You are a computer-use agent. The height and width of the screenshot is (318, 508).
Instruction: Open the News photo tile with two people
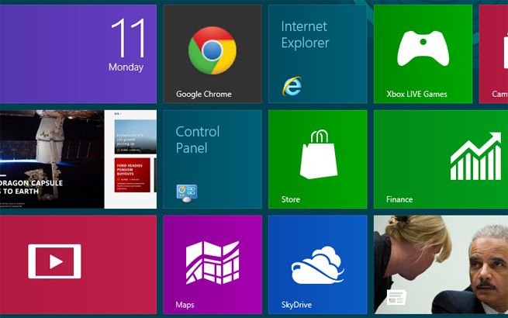click(x=441, y=264)
